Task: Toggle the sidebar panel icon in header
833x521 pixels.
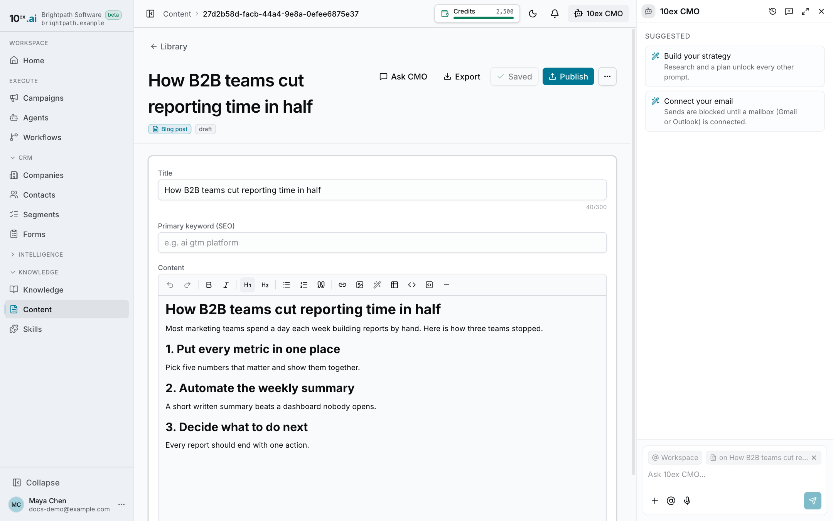Action: (150, 14)
